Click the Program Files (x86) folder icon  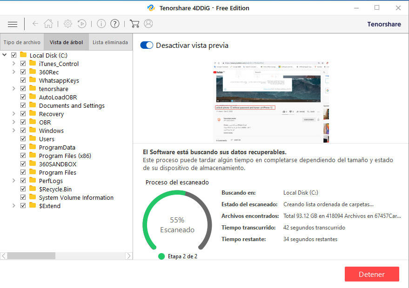33,155
